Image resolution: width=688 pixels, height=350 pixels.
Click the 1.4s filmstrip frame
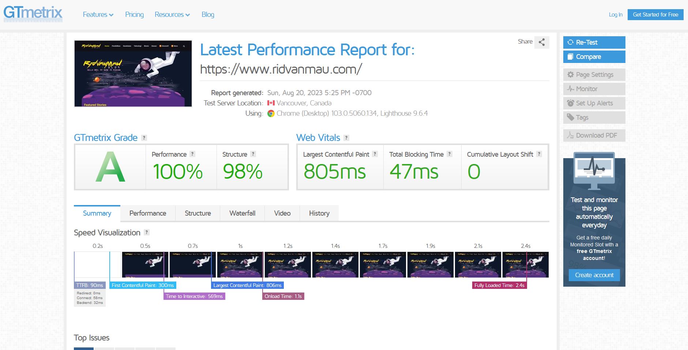tap(335, 265)
